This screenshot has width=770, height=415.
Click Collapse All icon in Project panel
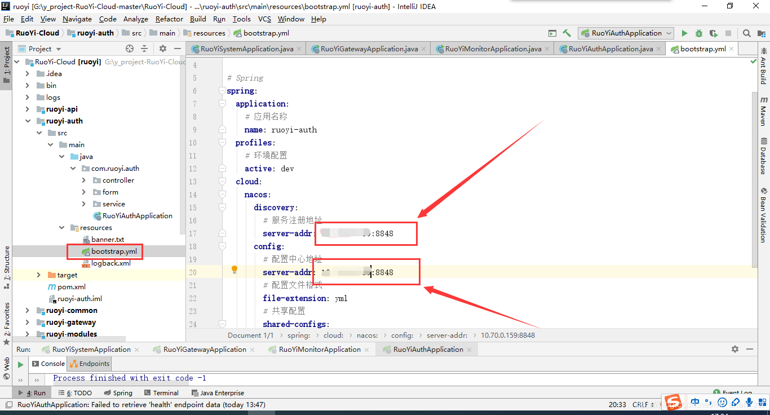click(144, 48)
